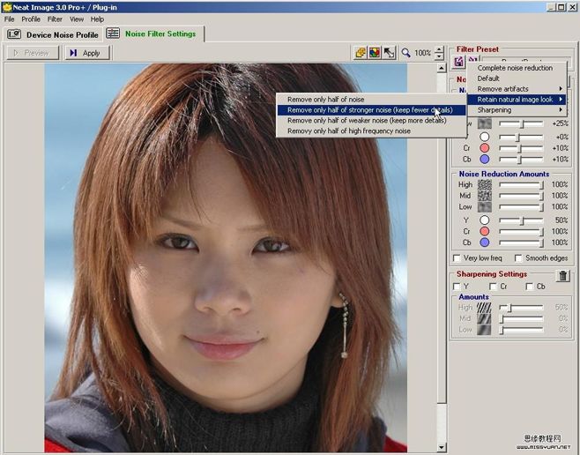Viewport: 580px width, 455px height.
Task: Click blue Cb circle in Noise Reduction Amounts
Action: tap(485, 242)
